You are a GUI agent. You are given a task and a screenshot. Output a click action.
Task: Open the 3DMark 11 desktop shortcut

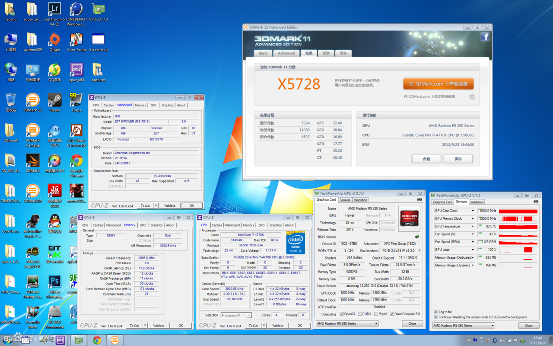pyautogui.click(x=32, y=103)
